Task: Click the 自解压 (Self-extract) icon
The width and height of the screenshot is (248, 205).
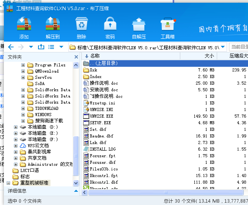Action: [139, 24]
